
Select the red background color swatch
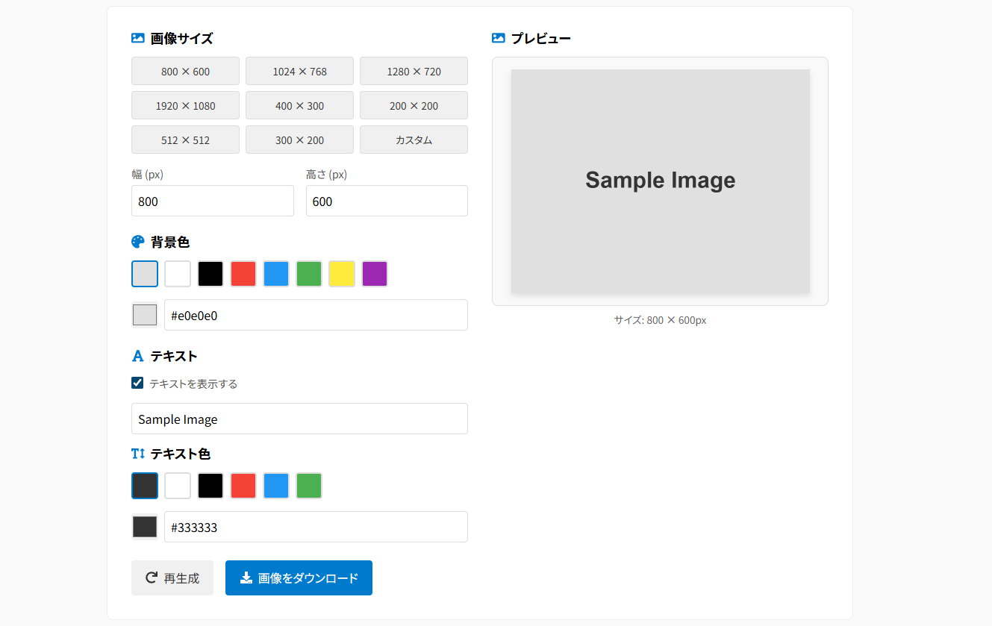[243, 274]
